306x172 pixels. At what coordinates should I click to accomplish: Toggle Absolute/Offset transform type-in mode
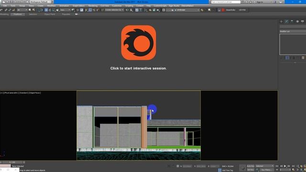click(x=177, y=166)
